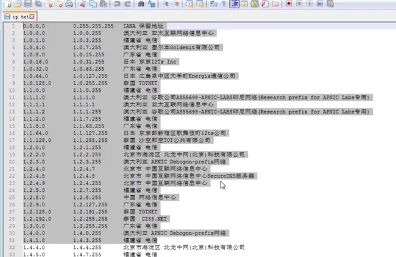The image size is (396, 257).
Task: Zoom in using the toolbar icon
Action: pos(166,4)
